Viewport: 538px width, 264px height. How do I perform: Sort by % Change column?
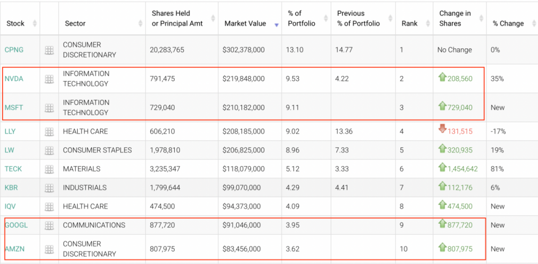point(512,19)
